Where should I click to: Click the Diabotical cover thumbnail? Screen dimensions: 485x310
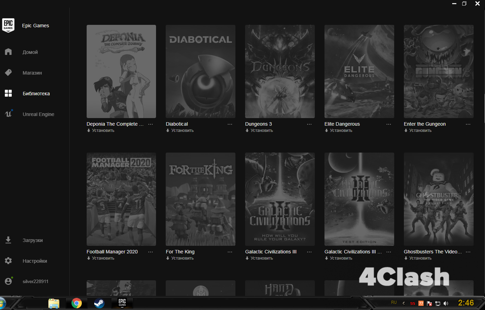[201, 71]
